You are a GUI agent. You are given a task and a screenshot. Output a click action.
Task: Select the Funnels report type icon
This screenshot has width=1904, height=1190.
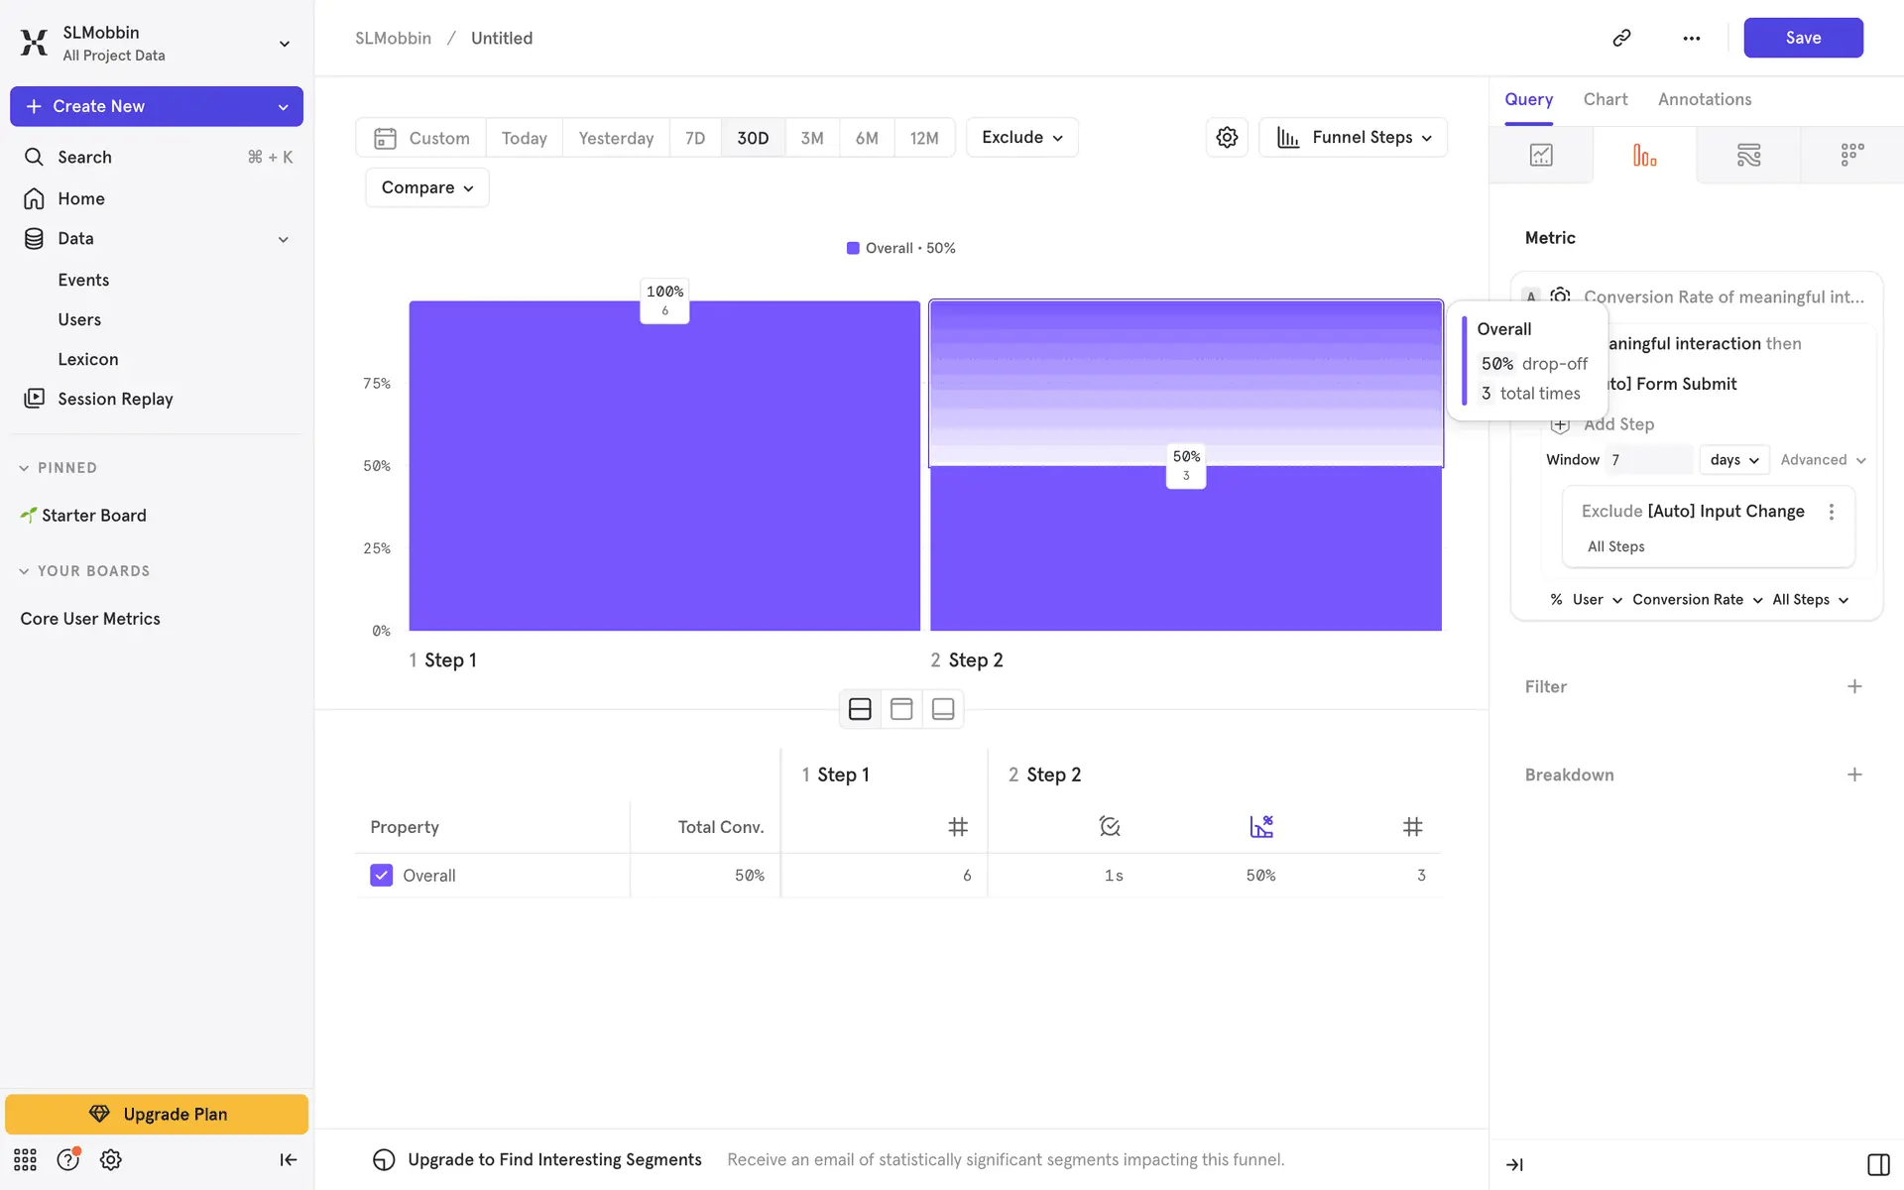(x=1644, y=155)
